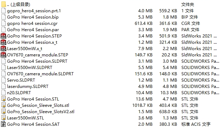This screenshot has width=221, height=131.
Task: Click GoPro_Session_Sleeve_SlotsV2.stl file name
Action: (x=41, y=112)
